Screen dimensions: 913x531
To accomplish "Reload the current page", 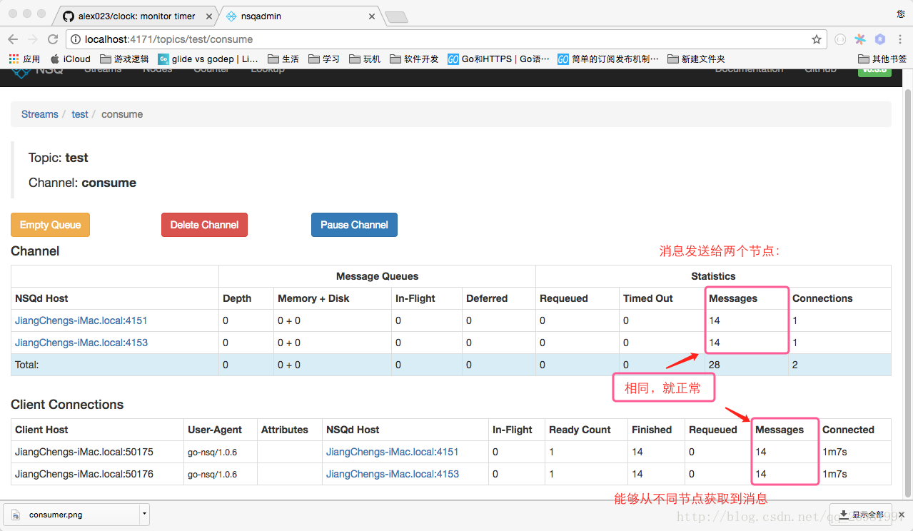I will [x=53, y=39].
